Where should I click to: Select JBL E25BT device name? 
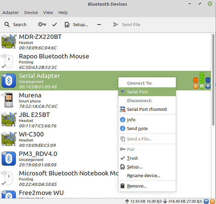pyautogui.click(x=34, y=115)
